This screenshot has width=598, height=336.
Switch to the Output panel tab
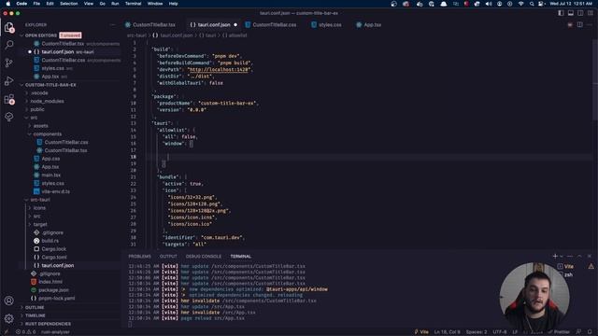pos(168,257)
